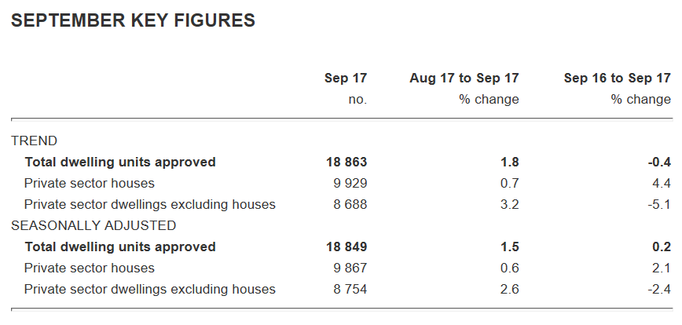682x325 pixels.
Task: Click Private sector dwellings excluding houses under TREND
Action: click(x=149, y=205)
